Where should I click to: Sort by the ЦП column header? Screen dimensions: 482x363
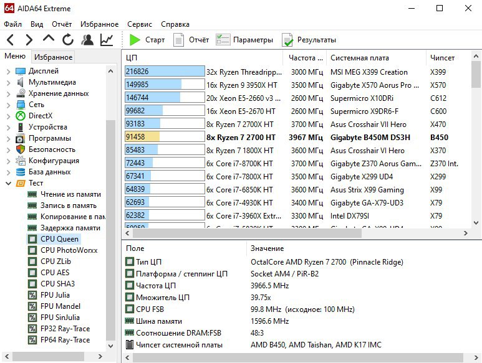click(x=203, y=58)
